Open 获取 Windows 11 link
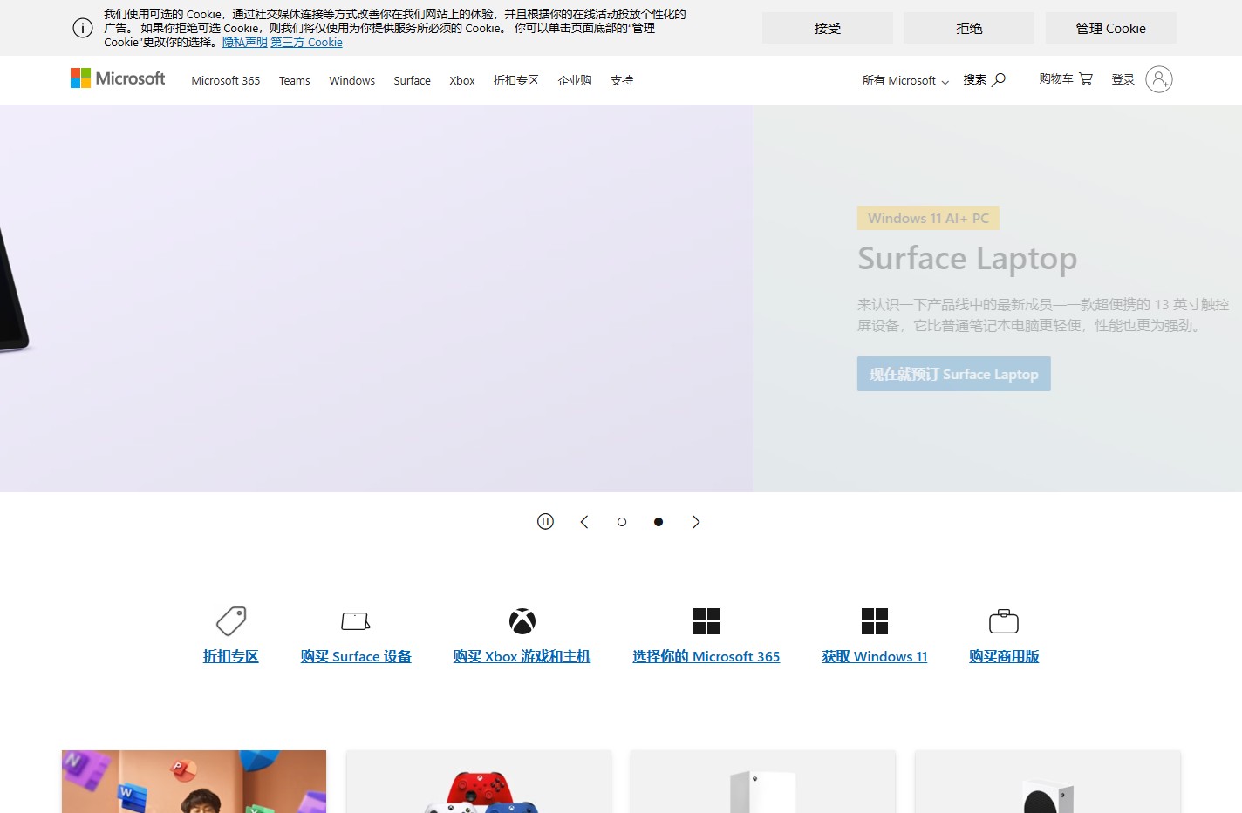1242x813 pixels. coord(875,656)
